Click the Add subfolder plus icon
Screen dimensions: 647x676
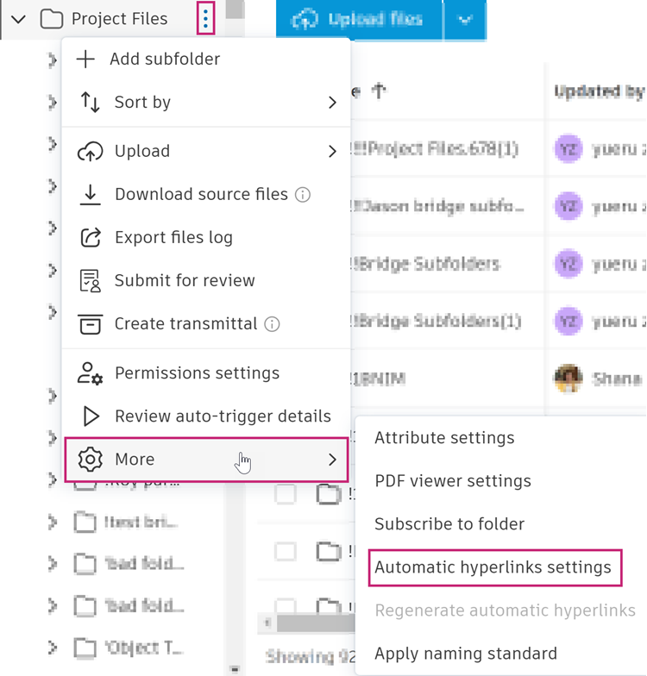coord(85,59)
